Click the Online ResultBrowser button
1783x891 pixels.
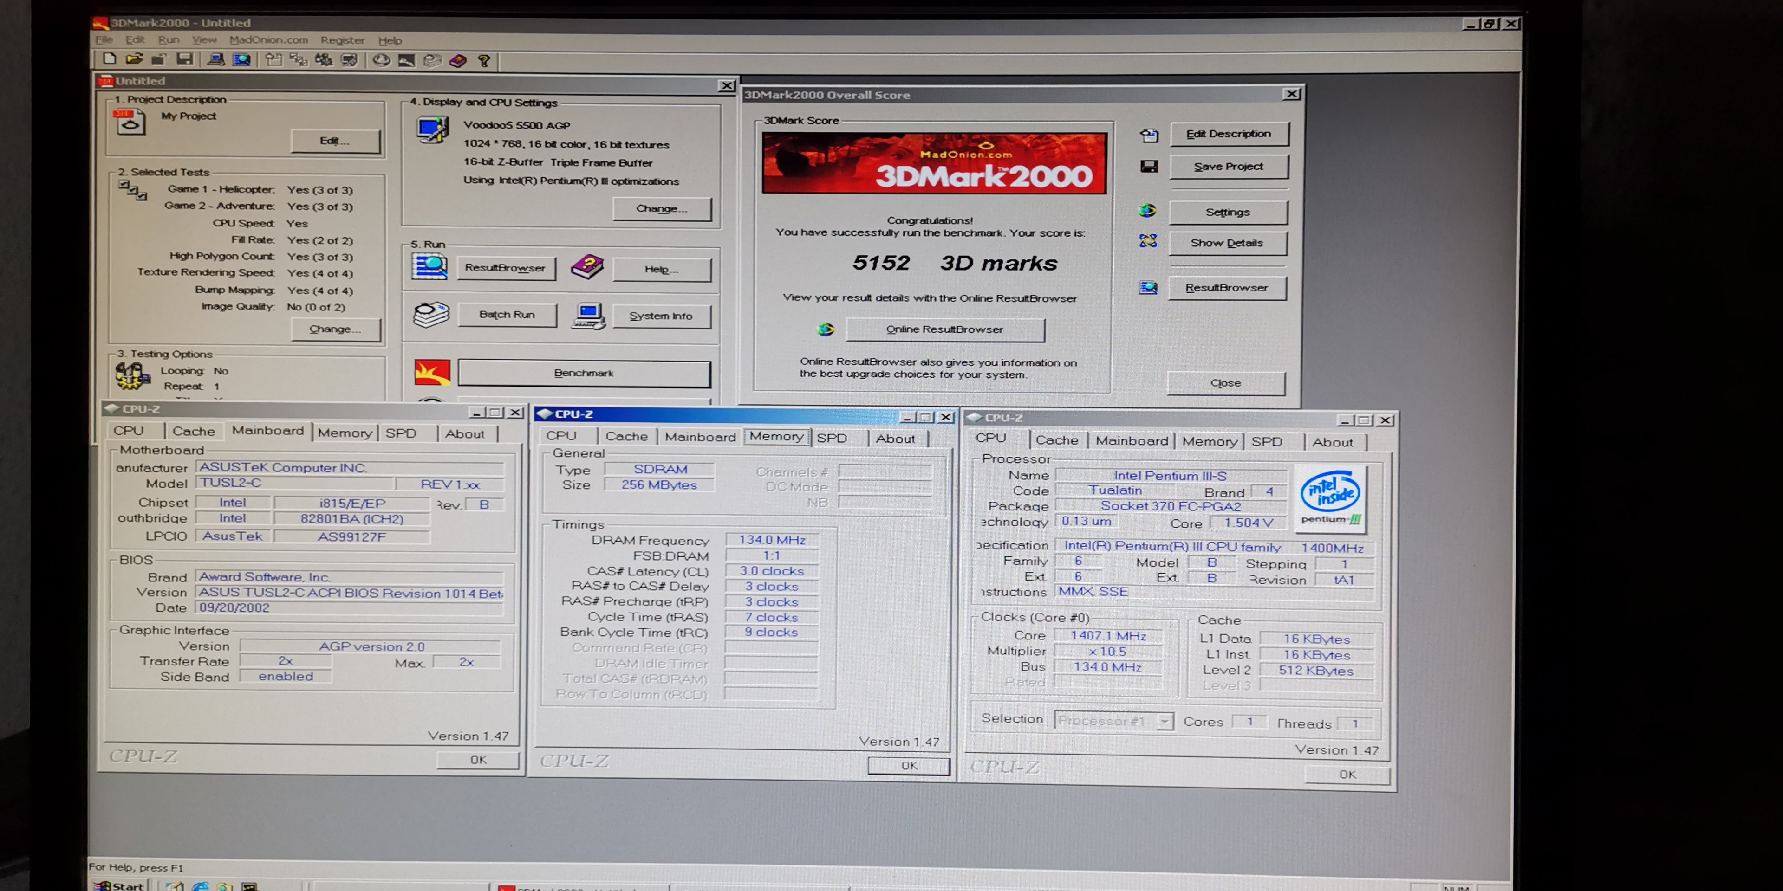[x=944, y=329]
